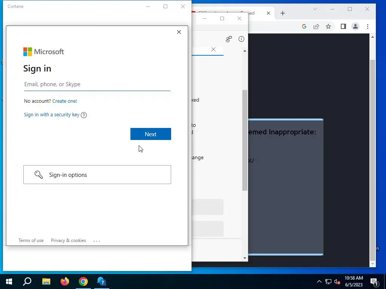The height and width of the screenshot is (289, 386).
Task: Click the info icon in middle window
Action: (242, 39)
